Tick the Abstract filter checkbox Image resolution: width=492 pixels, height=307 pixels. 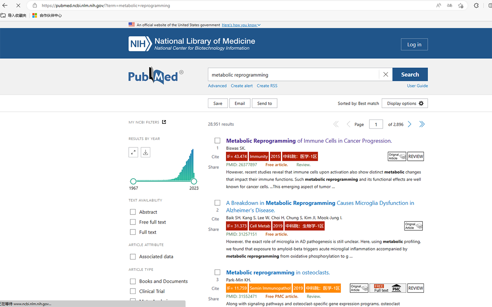click(x=133, y=212)
